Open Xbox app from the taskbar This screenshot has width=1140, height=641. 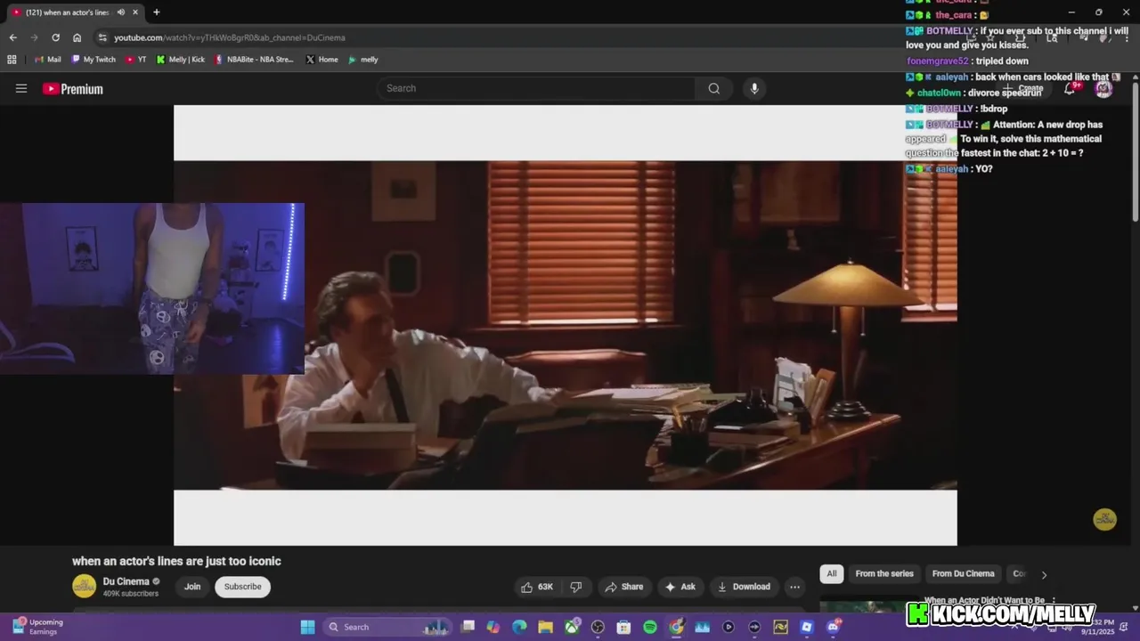[572, 627]
